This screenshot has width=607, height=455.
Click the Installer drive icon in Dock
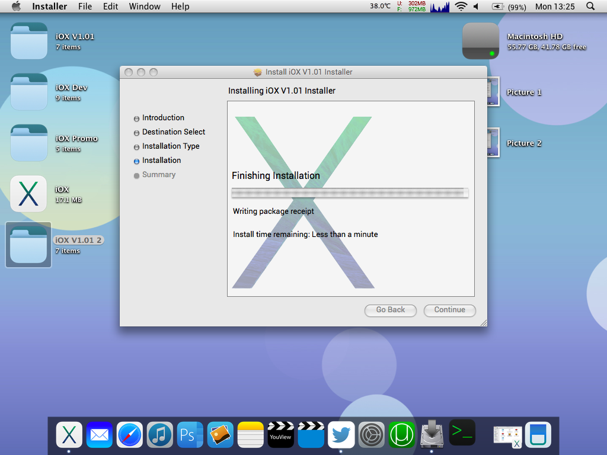pos(432,434)
